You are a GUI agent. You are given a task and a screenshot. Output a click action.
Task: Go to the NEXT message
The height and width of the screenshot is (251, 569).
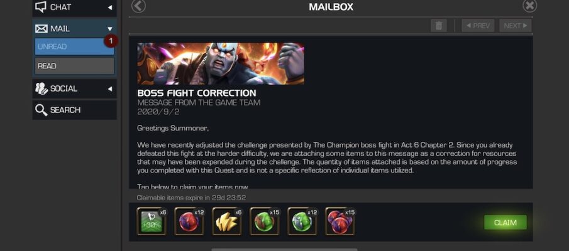[516, 26]
